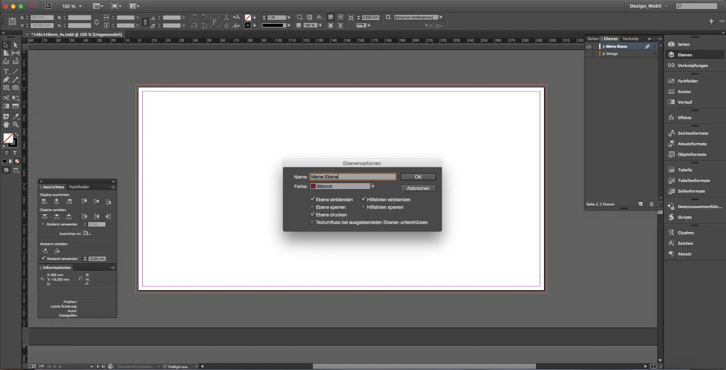726x370 pixels.
Task: Open the Farbfelder panel
Action: tap(687, 81)
